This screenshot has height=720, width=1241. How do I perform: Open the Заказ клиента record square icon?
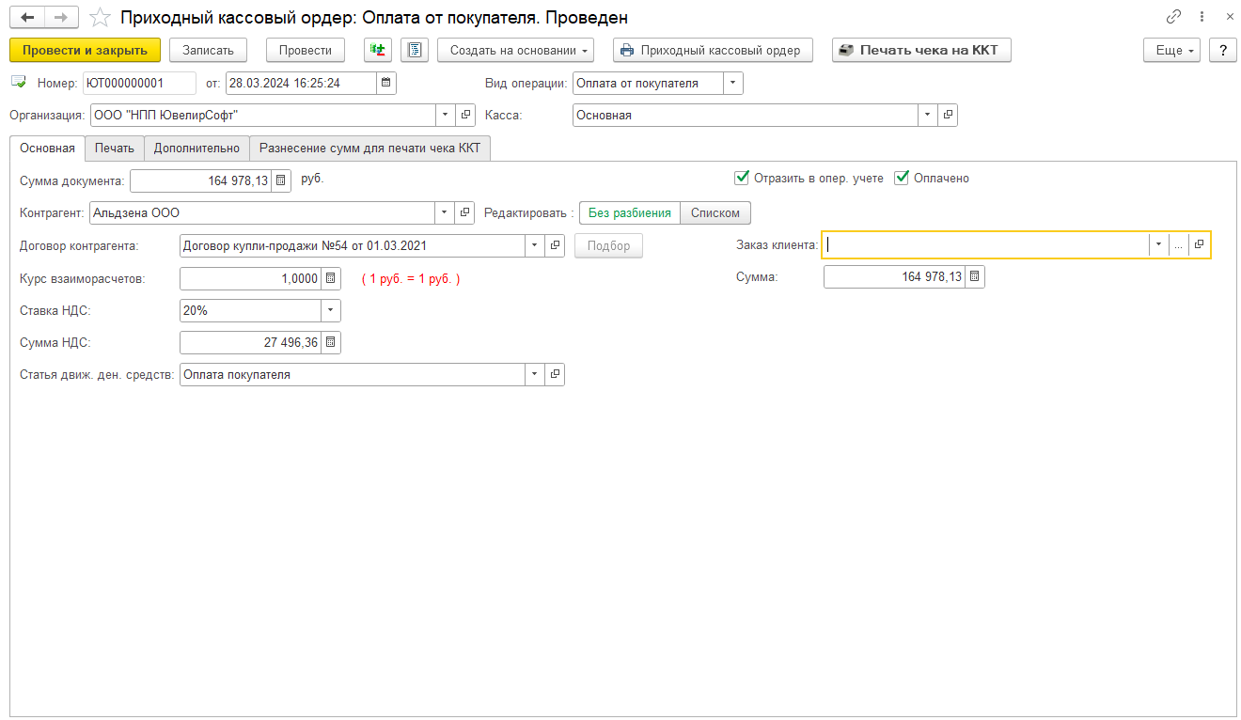(1199, 244)
